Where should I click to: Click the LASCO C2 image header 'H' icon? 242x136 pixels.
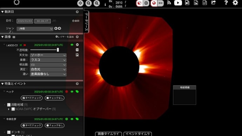click(x=77, y=50)
